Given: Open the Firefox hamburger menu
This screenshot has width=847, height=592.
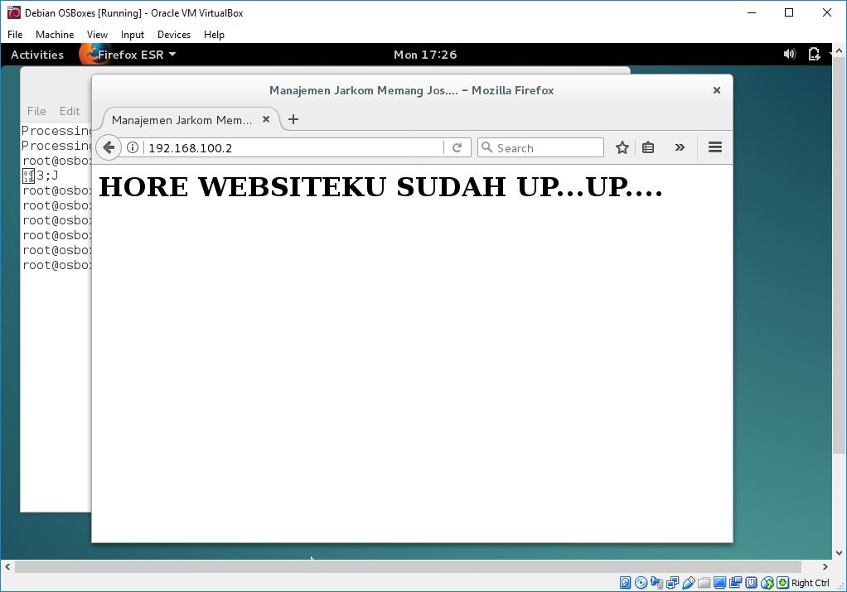Looking at the screenshot, I should click(x=714, y=147).
